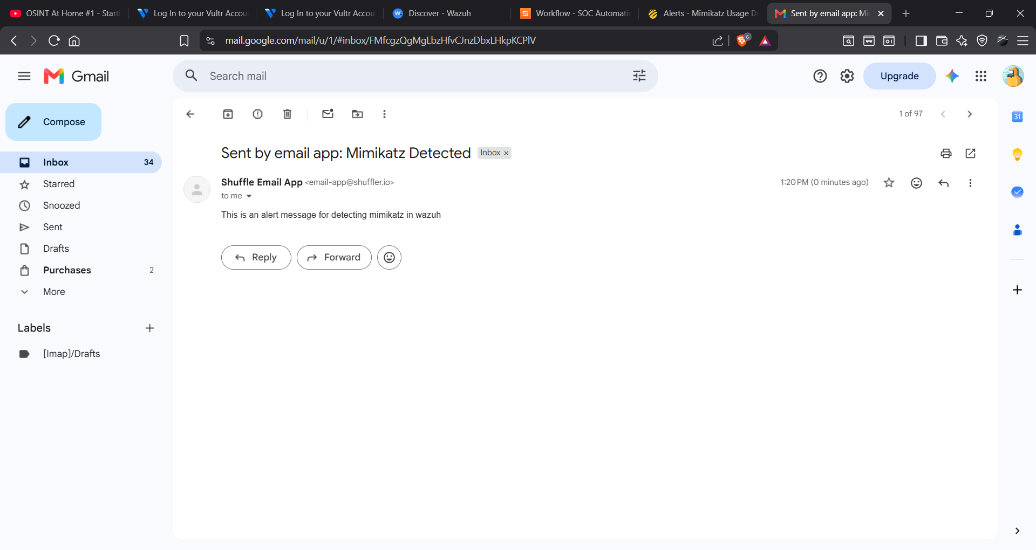Archive this email
This screenshot has height=550, width=1036.
(228, 114)
